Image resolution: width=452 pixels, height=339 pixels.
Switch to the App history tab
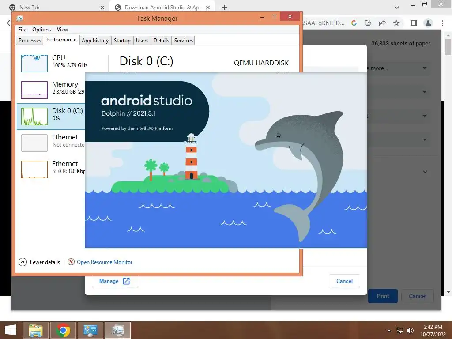click(x=95, y=40)
